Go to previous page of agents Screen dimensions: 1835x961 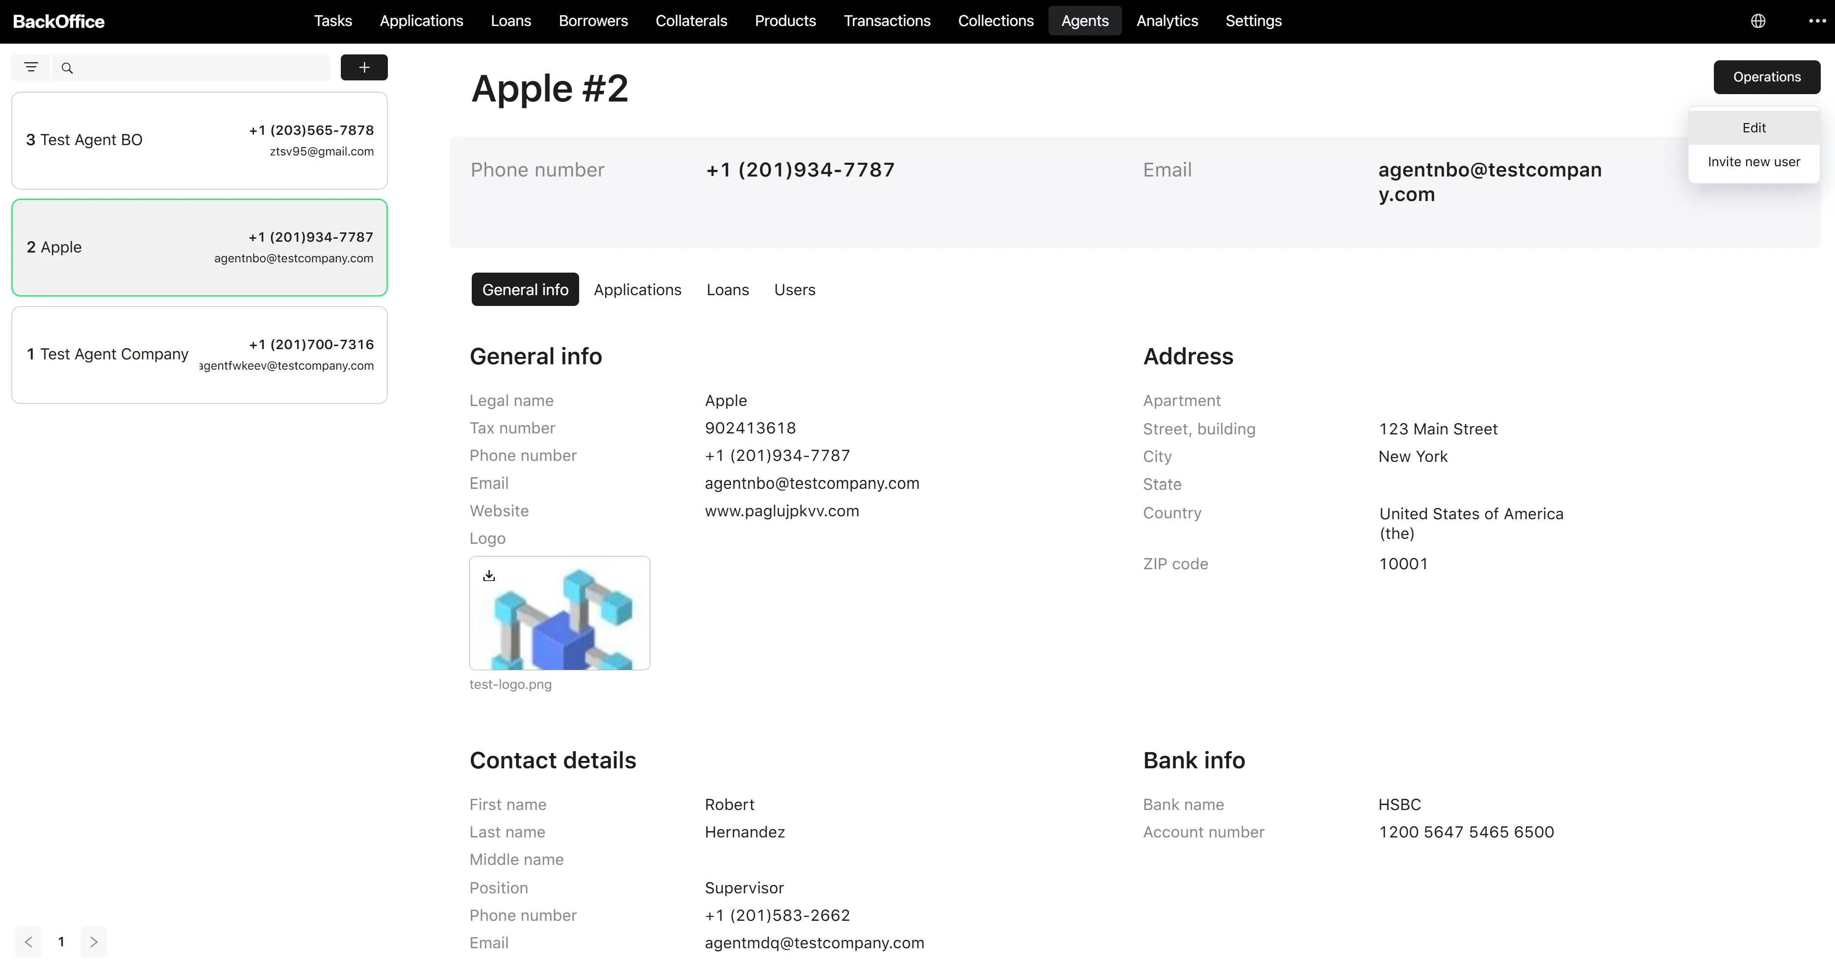pos(28,942)
